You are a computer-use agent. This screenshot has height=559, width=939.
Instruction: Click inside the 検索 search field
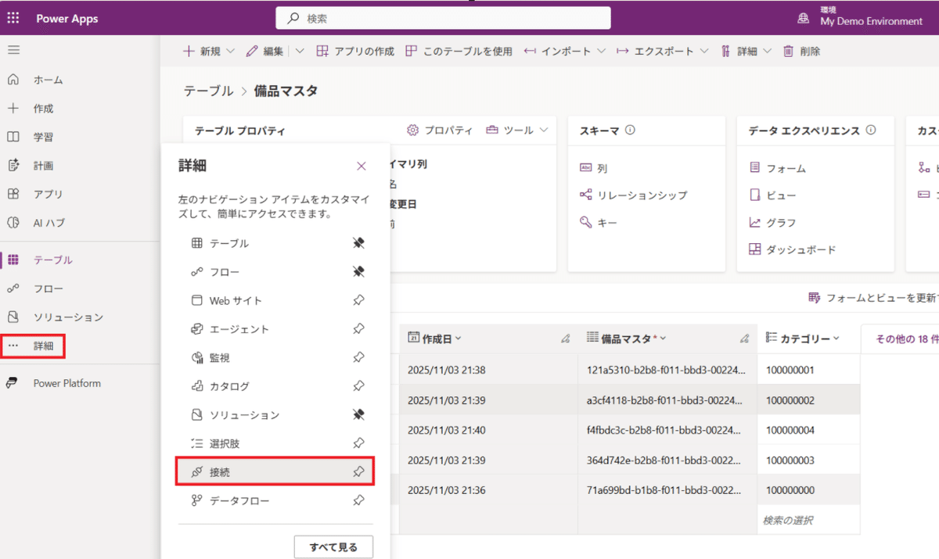click(x=442, y=17)
